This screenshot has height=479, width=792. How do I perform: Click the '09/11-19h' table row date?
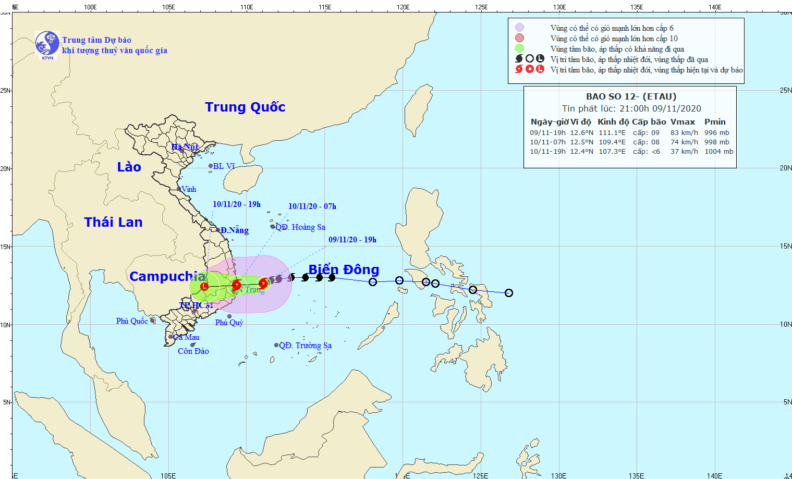coord(547,133)
